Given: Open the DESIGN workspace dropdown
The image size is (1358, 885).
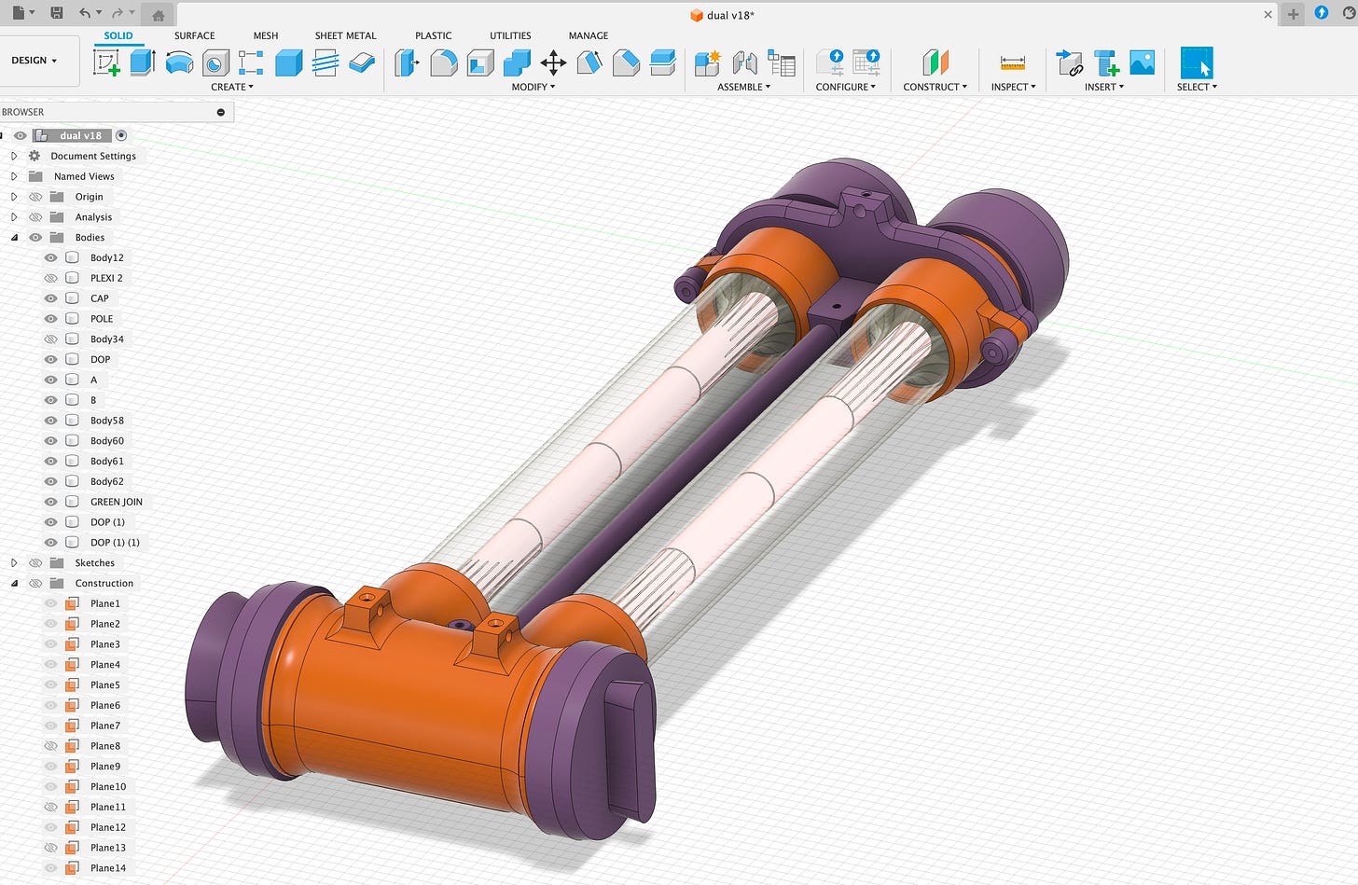Looking at the screenshot, I should coord(35,61).
